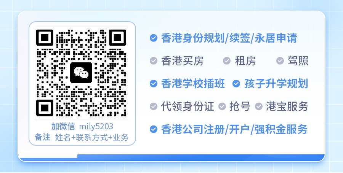
Task: Click the gray checkmark next to 抢号
Action: 222,106
